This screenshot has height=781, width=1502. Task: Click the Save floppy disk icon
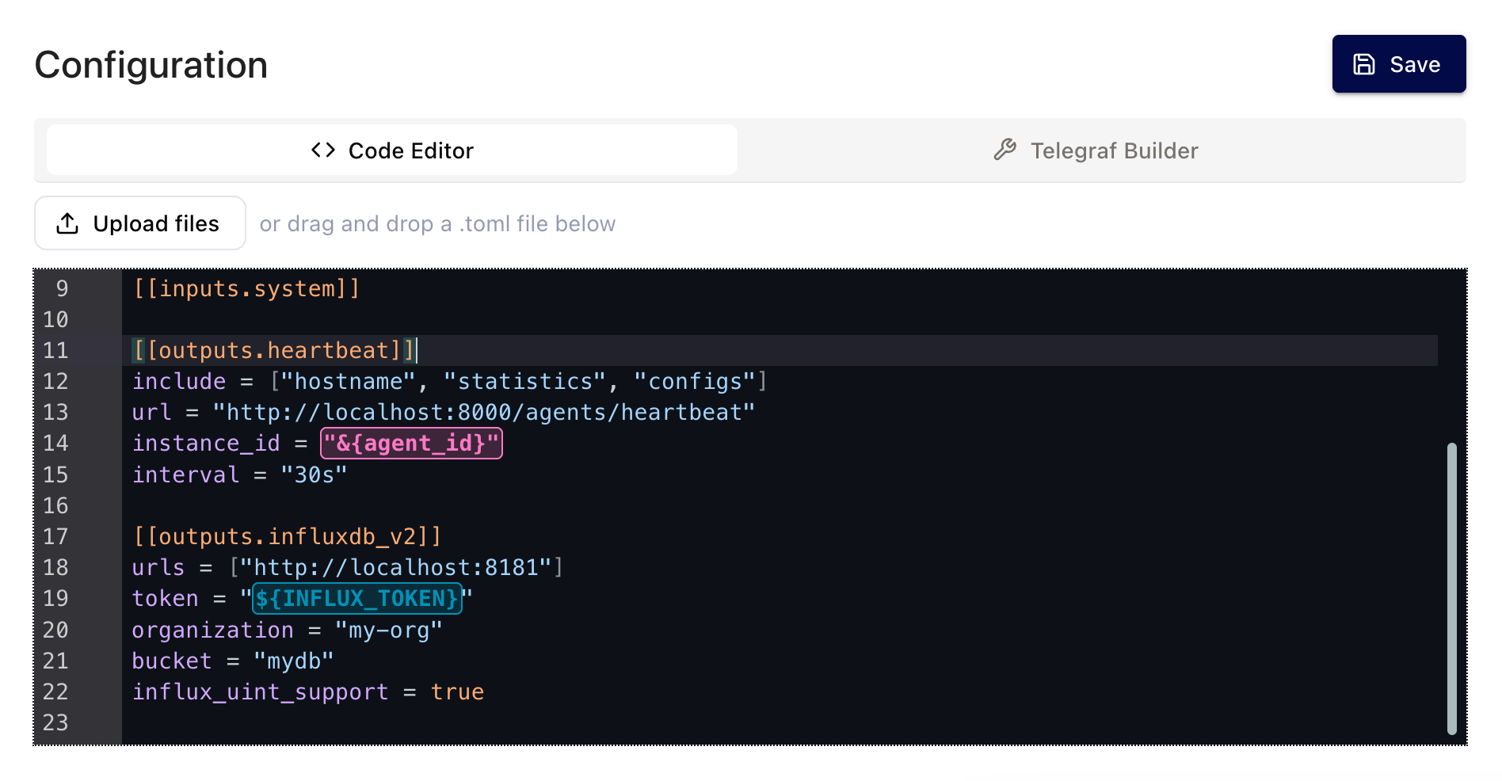click(x=1363, y=64)
